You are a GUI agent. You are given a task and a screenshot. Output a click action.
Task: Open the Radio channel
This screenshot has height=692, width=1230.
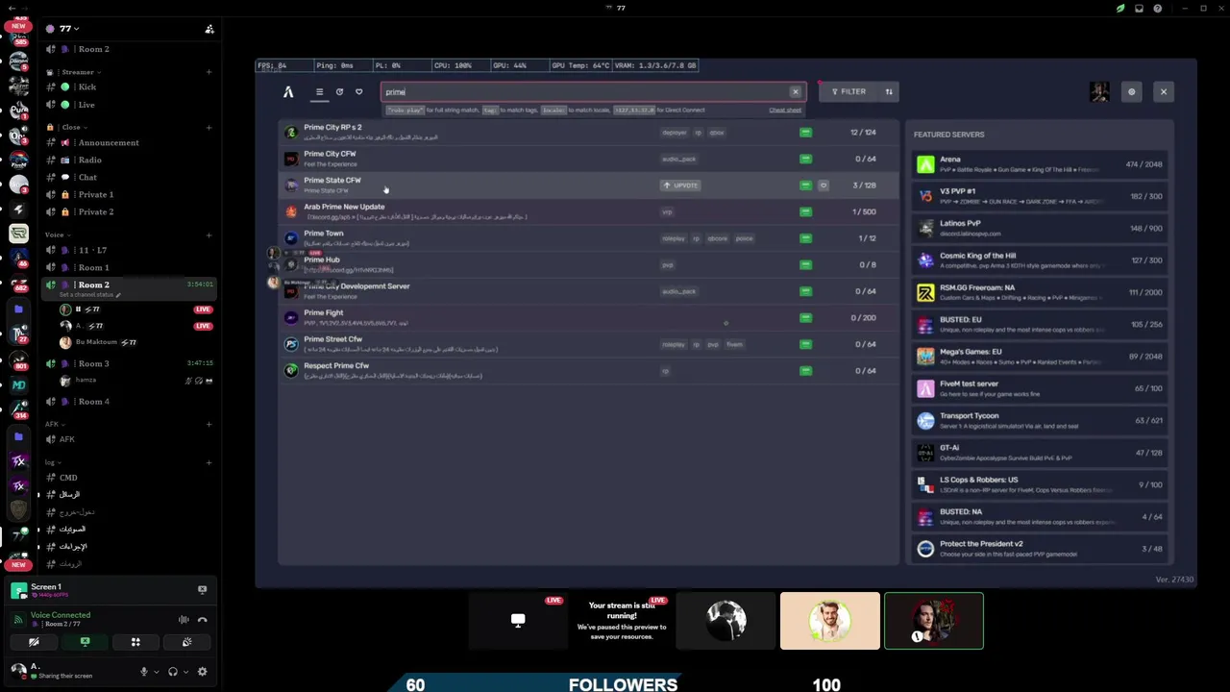click(x=129, y=161)
